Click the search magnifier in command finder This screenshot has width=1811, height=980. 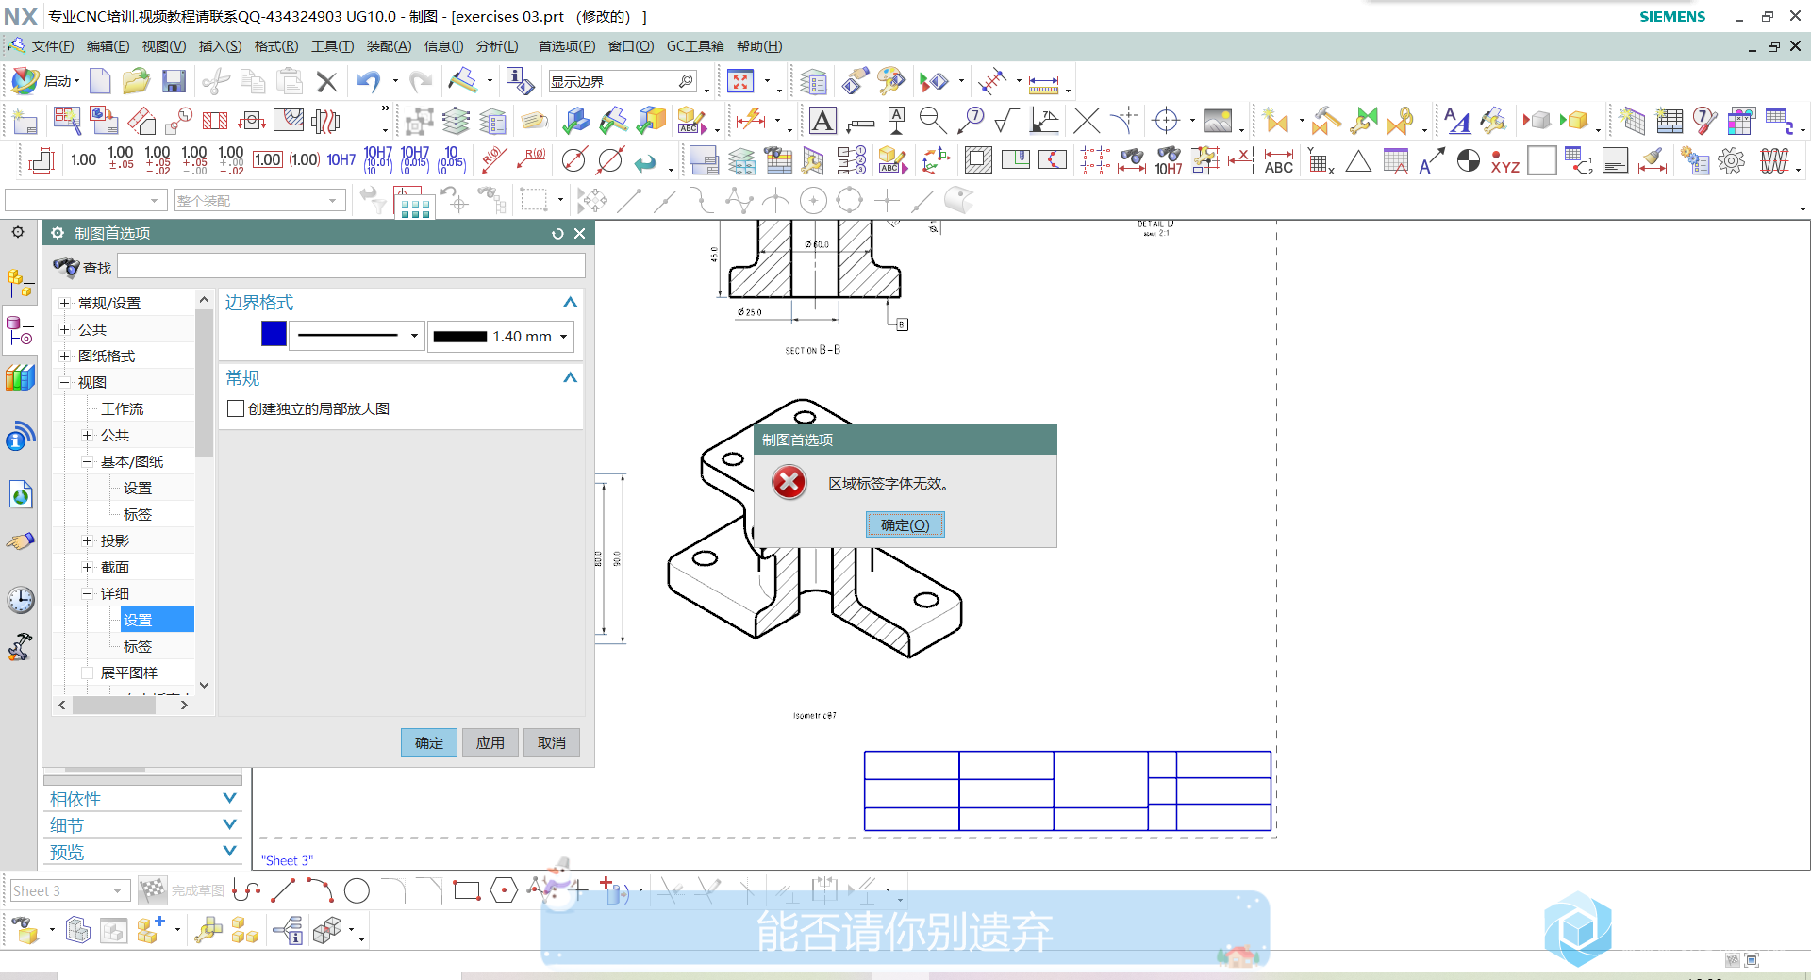686,82
